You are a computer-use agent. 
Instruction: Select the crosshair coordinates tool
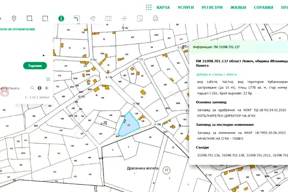(124, 18)
